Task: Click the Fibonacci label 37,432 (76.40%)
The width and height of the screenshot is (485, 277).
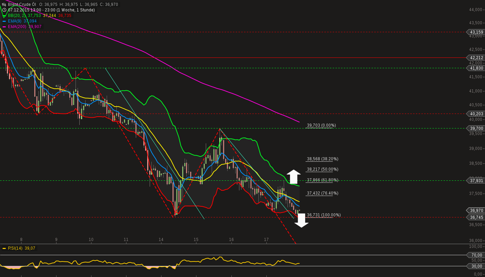Action: (x=323, y=193)
